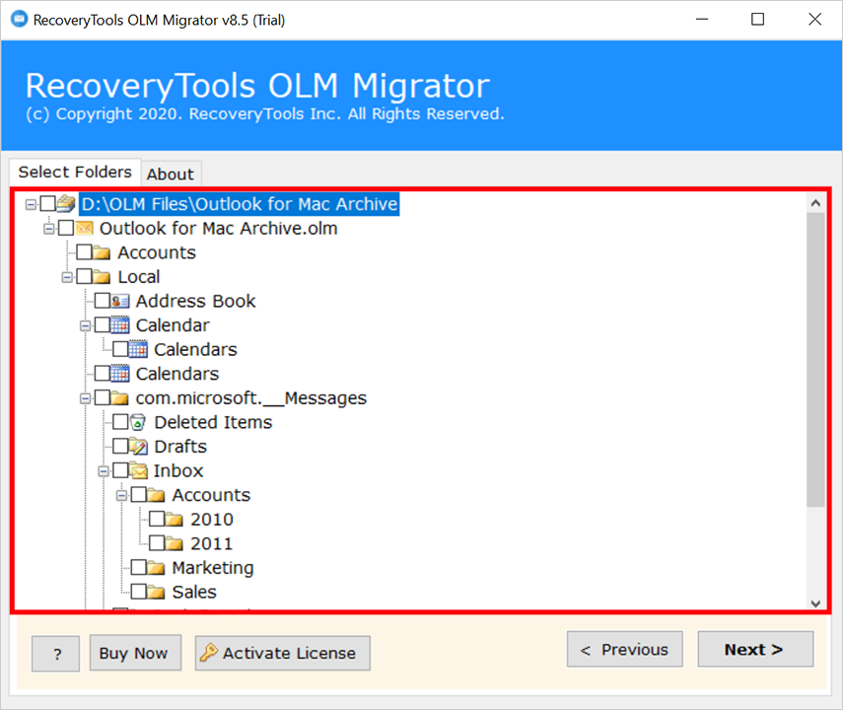
Task: Switch to the About tab
Action: 171,174
